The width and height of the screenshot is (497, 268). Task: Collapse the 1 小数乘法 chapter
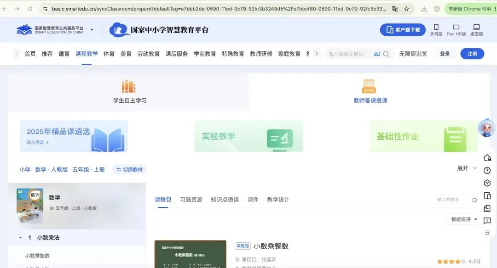(20, 237)
